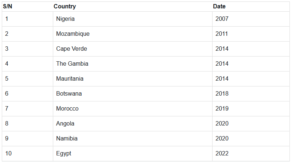The width and height of the screenshot is (292, 162).
Task: Click the Mauritania country cell
Action: (x=70, y=79)
